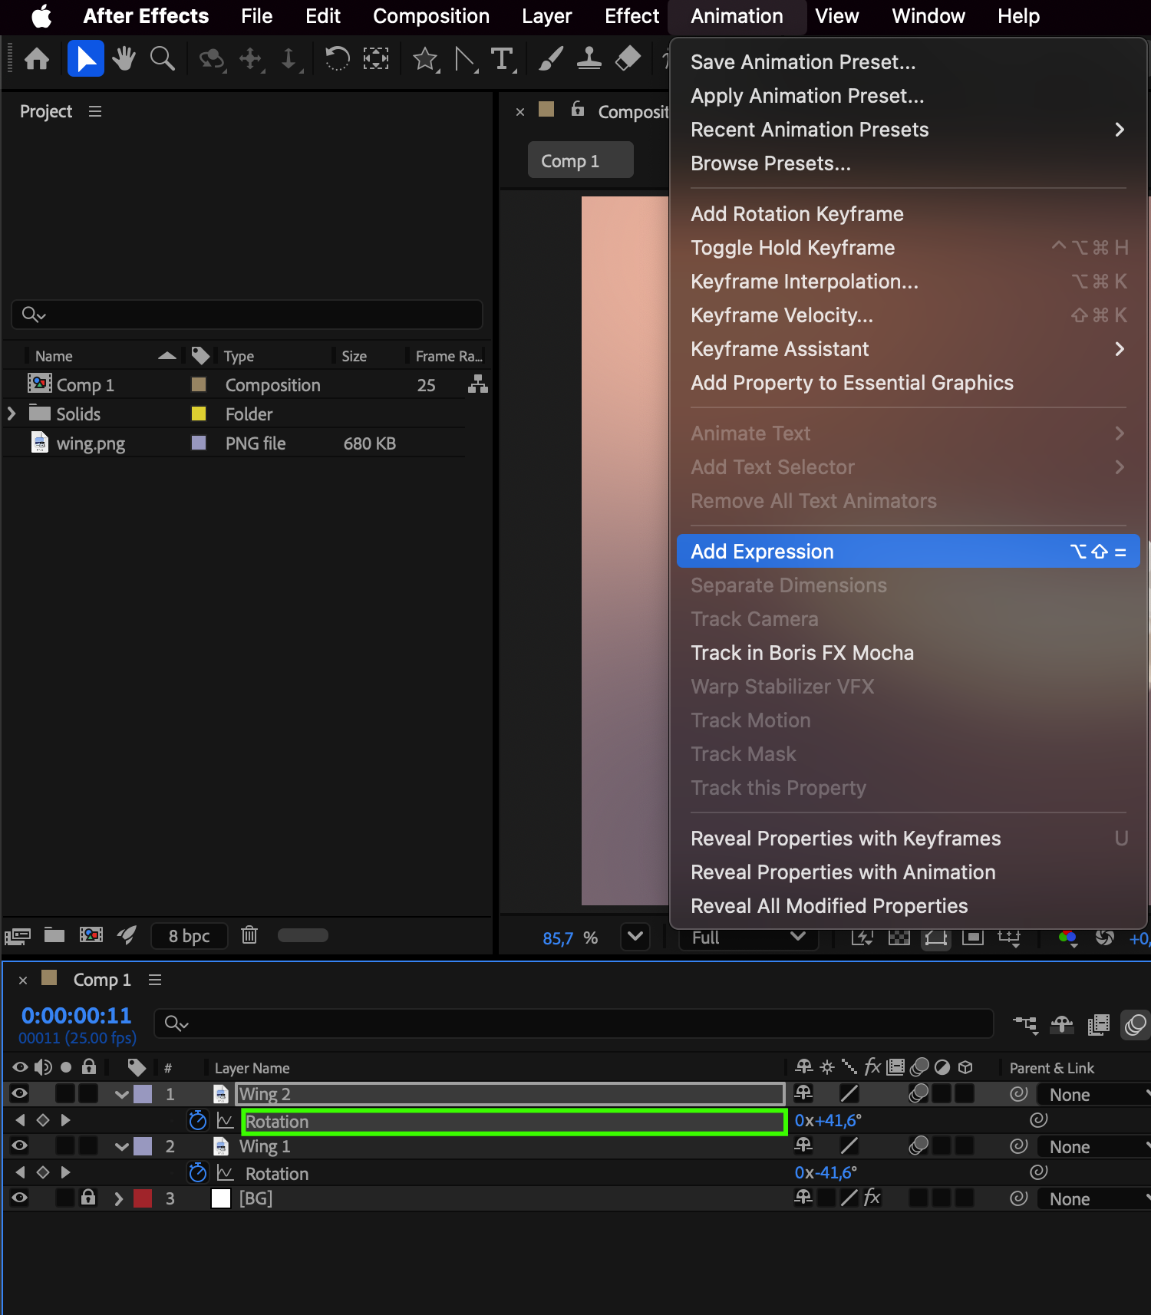Click the New Composition icon in Project panel
Image resolution: width=1151 pixels, height=1315 pixels.
(91, 934)
